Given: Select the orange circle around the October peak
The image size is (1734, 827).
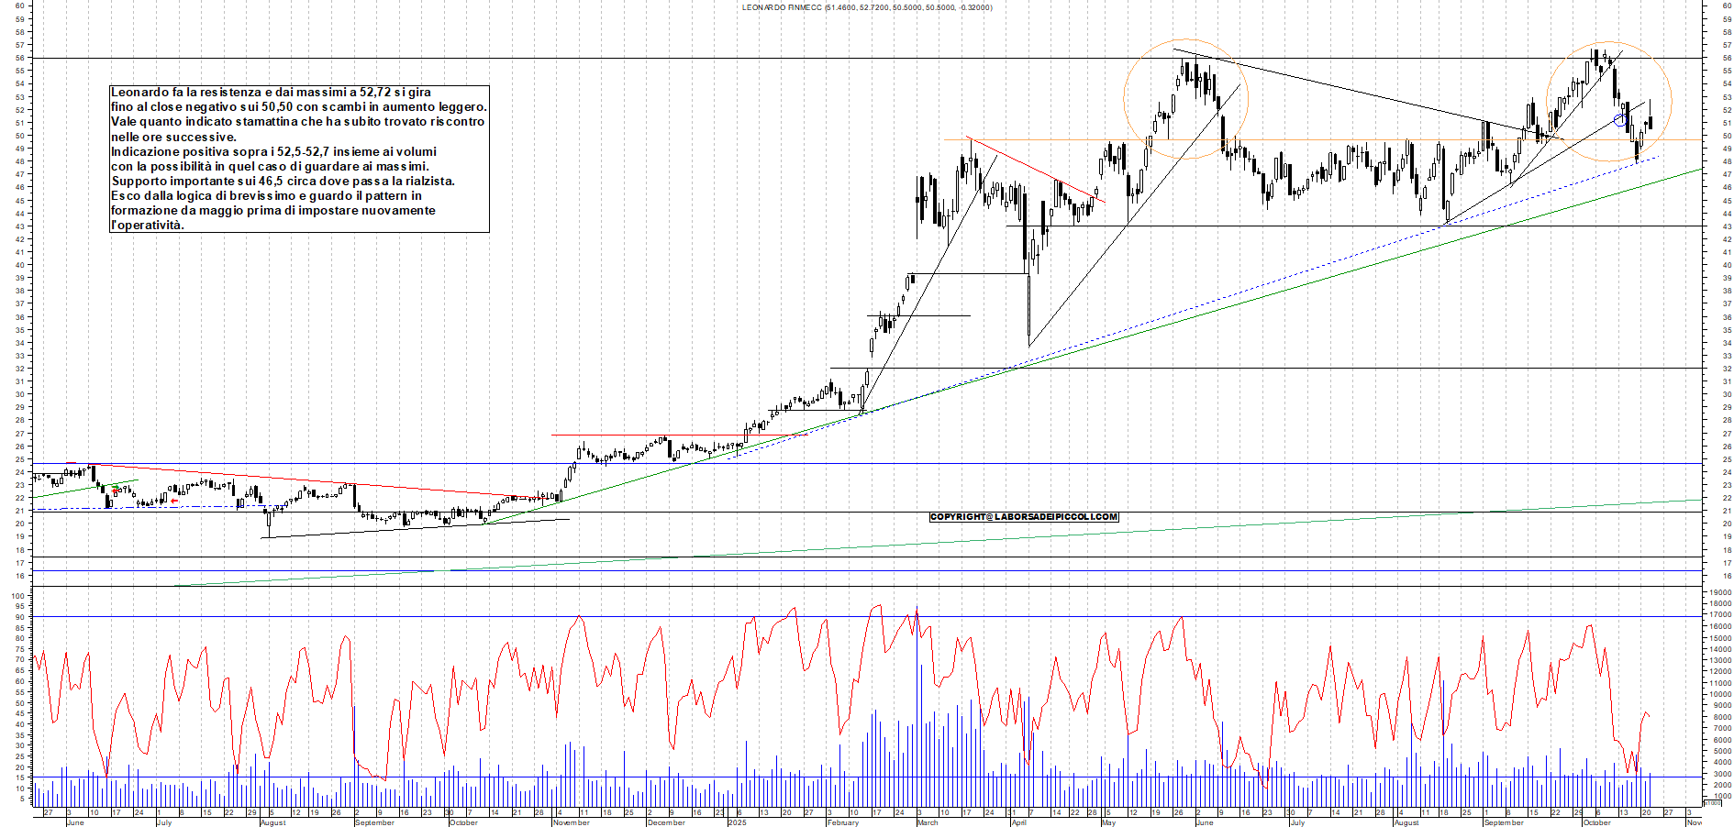Looking at the screenshot, I should (x=1670, y=101).
